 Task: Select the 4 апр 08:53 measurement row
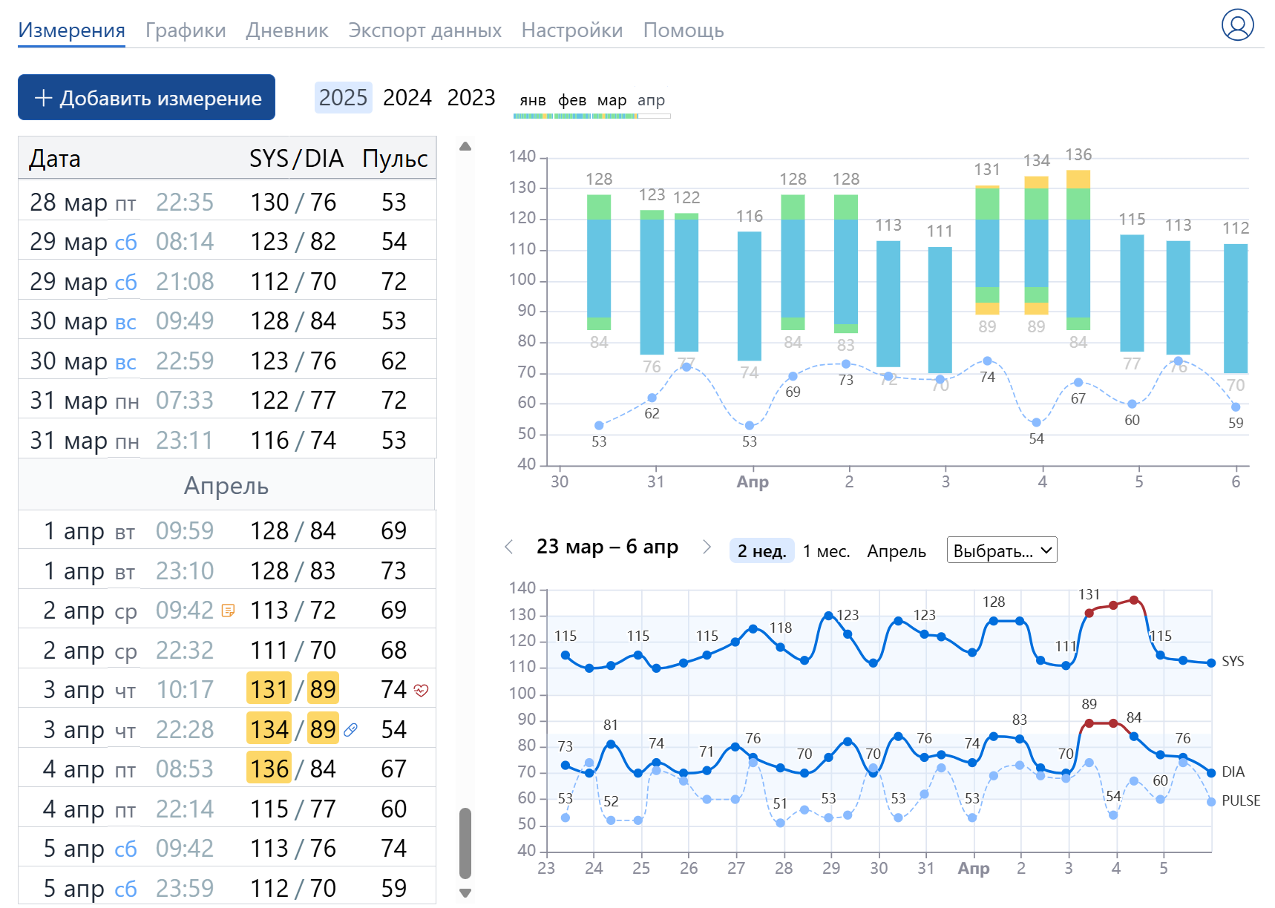pyautogui.click(x=226, y=769)
